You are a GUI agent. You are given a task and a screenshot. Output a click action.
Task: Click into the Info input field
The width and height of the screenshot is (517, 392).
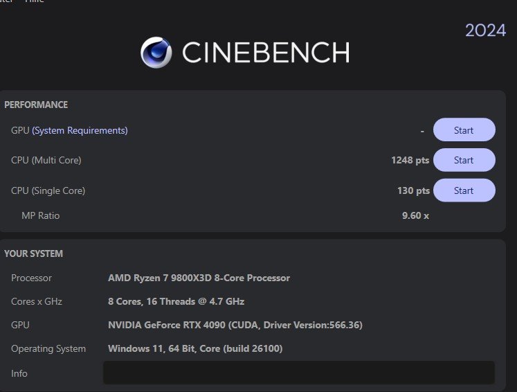click(x=299, y=373)
